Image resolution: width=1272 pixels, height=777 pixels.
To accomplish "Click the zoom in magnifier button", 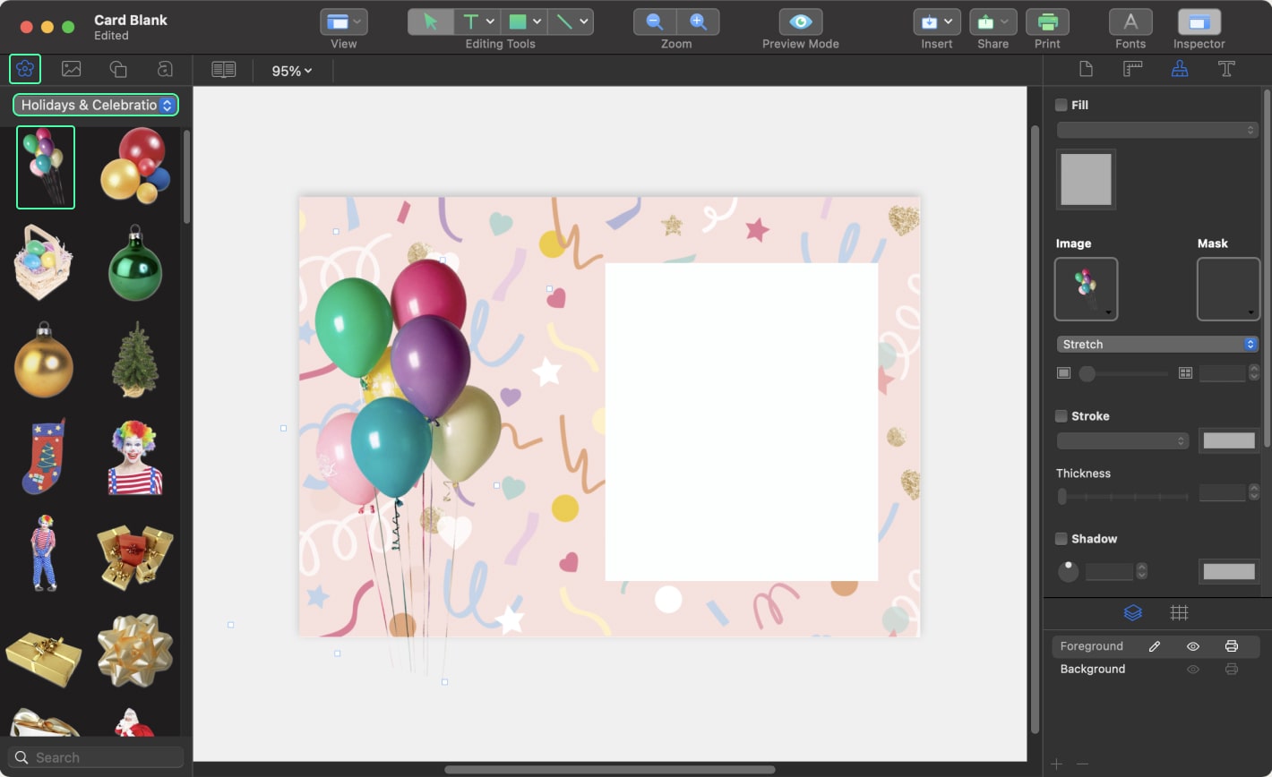I will coord(698,21).
